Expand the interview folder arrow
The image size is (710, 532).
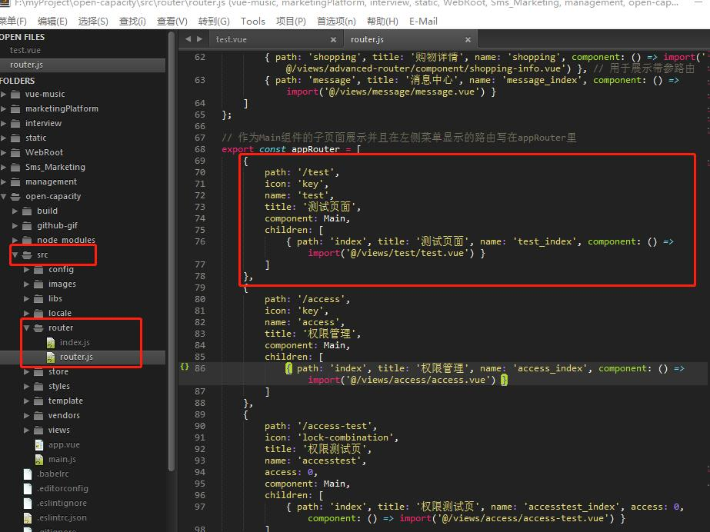point(4,123)
